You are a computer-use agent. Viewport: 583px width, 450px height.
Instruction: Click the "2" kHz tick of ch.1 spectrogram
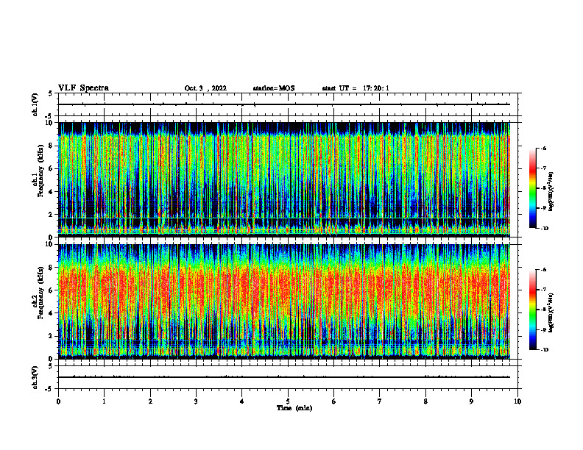52,215
